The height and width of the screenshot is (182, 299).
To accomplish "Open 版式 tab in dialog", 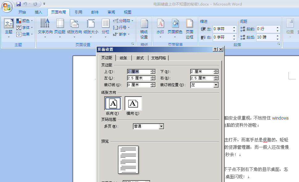I will 140,58.
